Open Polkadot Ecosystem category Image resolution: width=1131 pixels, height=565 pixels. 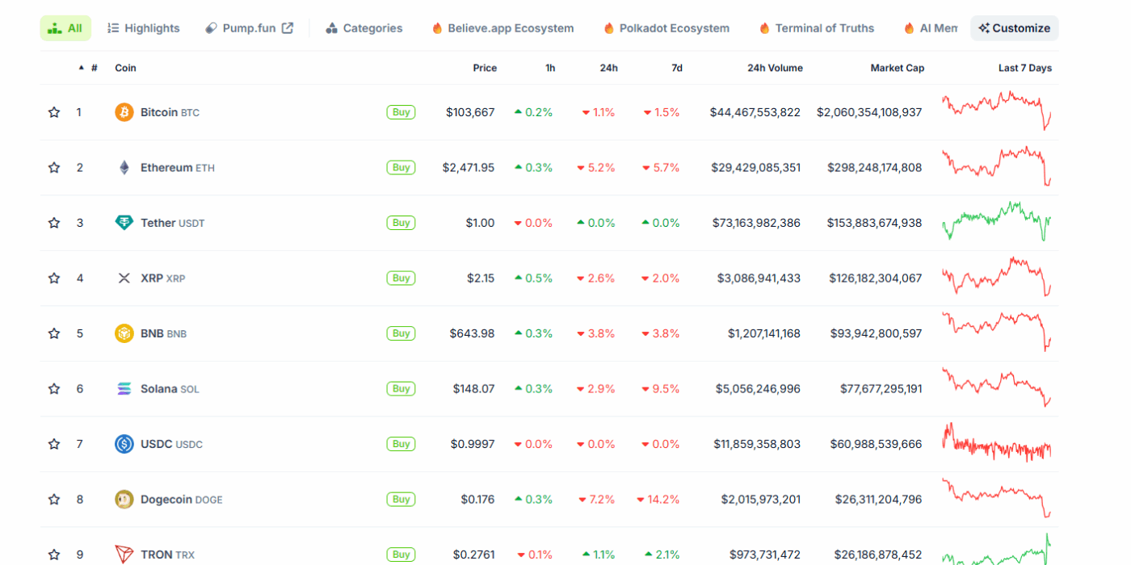[x=666, y=28]
